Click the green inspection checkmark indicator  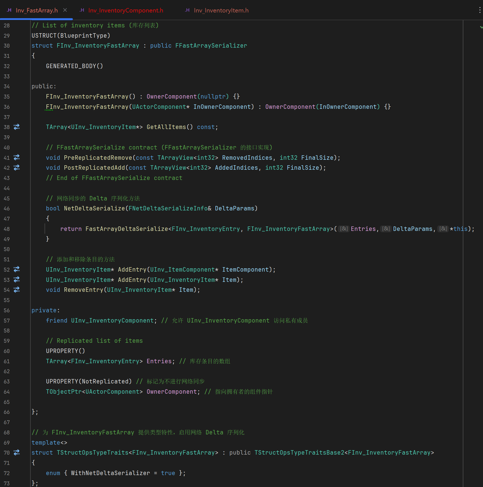(x=481, y=27)
